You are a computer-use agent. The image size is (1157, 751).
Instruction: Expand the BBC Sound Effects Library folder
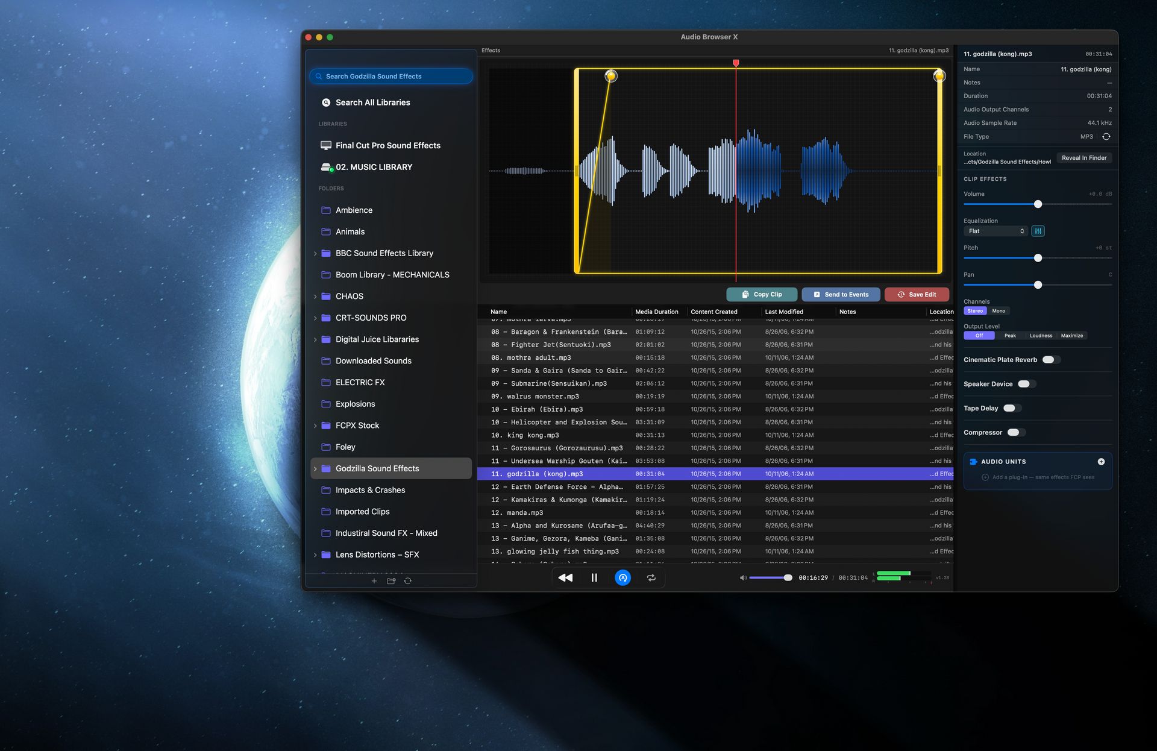[x=315, y=254]
